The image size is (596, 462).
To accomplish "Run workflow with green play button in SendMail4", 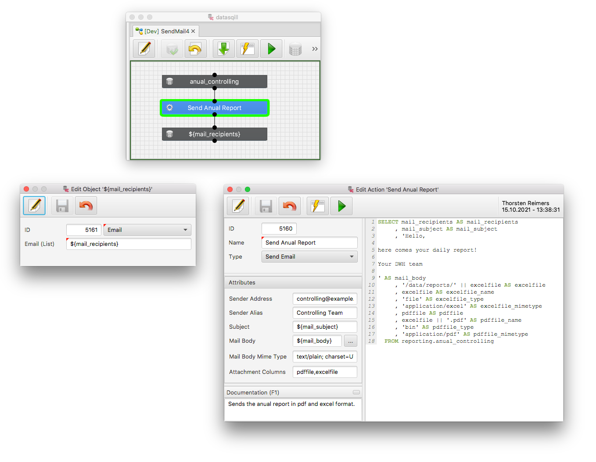I will coord(271,49).
